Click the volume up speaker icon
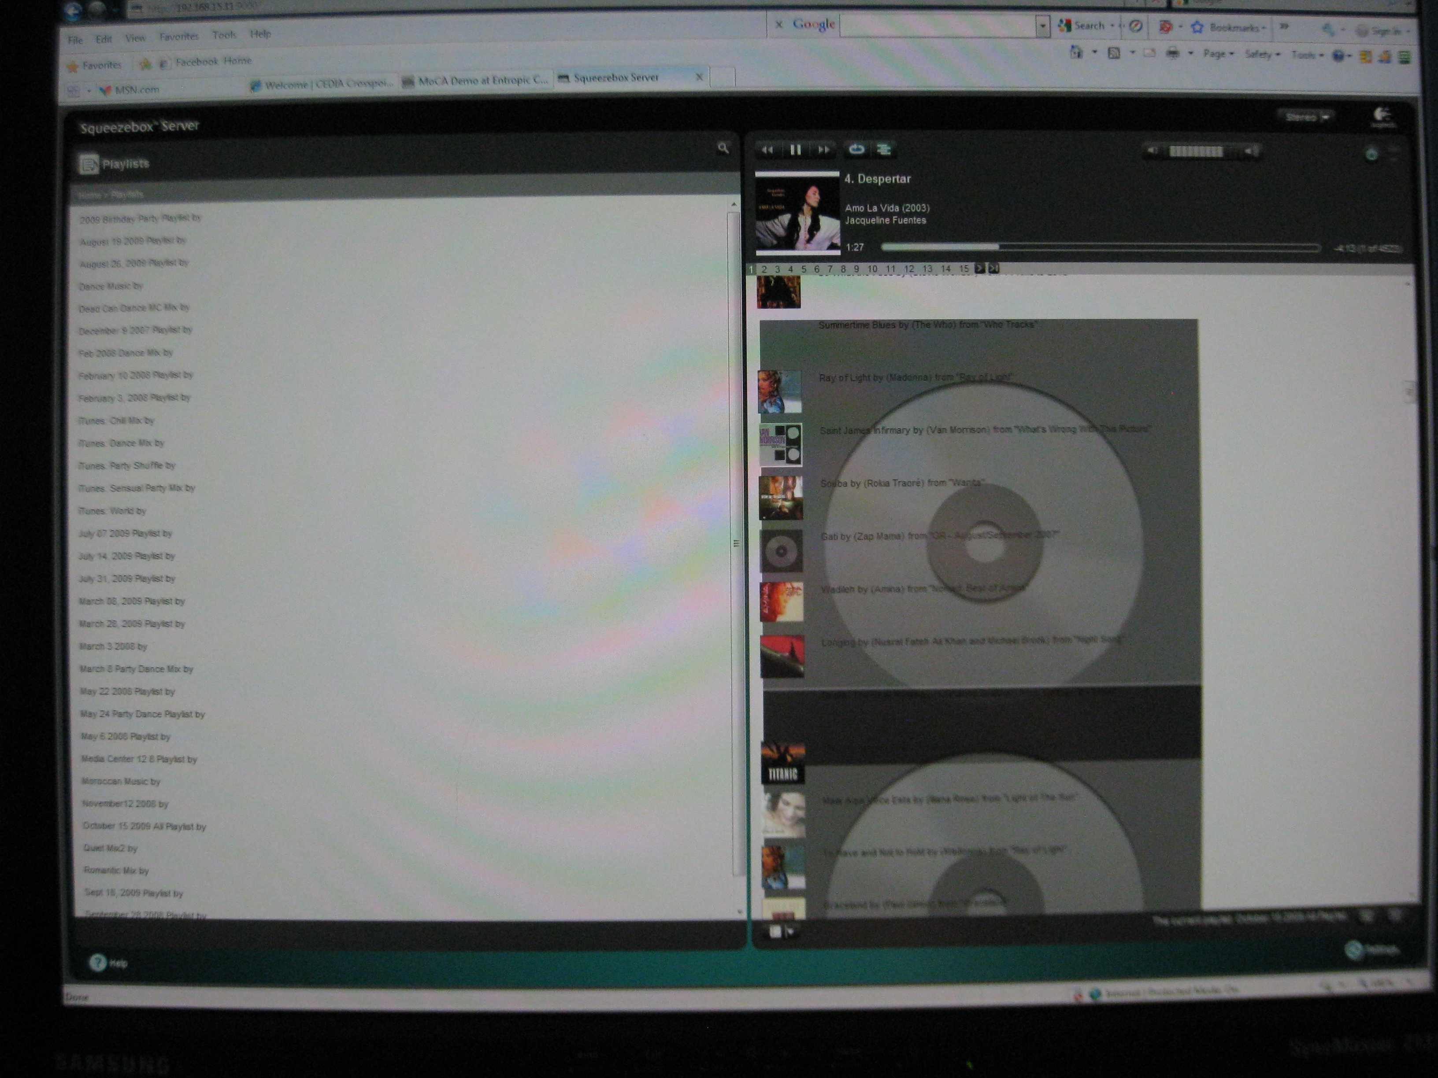1438x1078 pixels. click(x=1249, y=151)
